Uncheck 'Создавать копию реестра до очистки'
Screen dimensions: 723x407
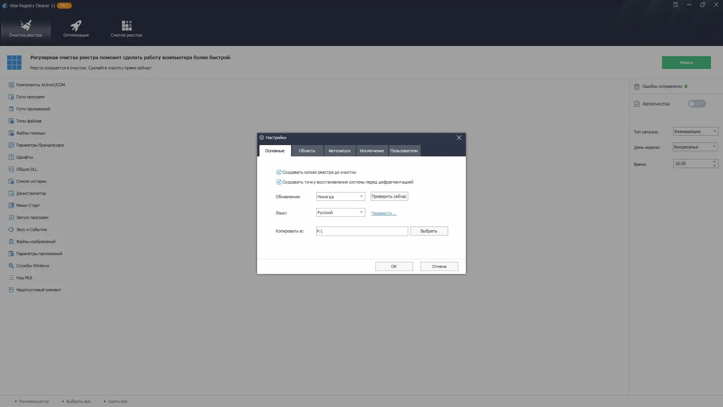[x=279, y=172]
